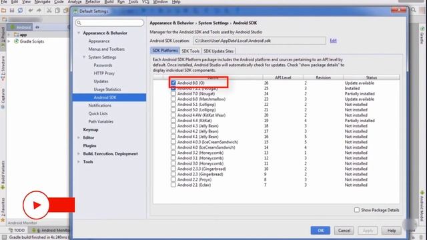Select Keymap in settings tree

[x=91, y=129]
